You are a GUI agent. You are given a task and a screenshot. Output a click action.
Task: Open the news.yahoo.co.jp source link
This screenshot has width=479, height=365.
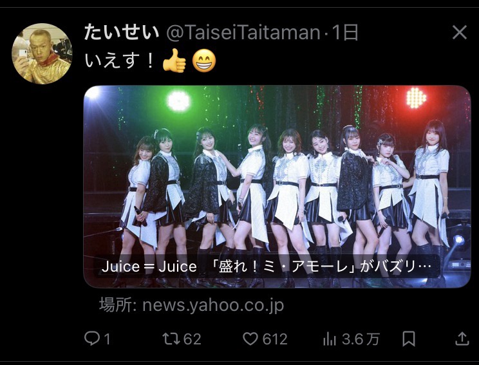192,305
